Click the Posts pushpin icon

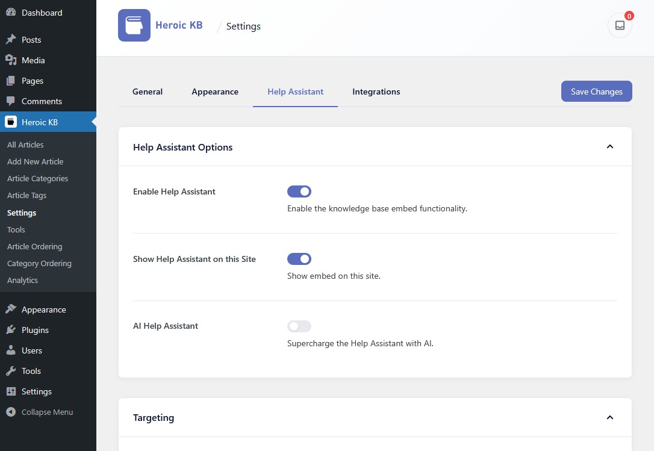pyautogui.click(x=11, y=40)
